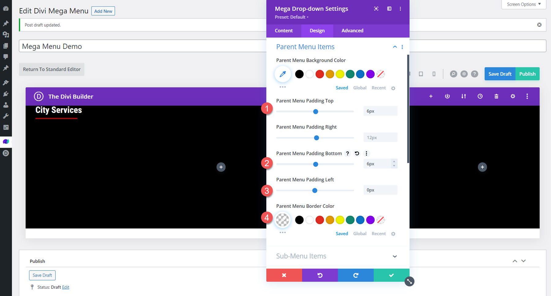The width and height of the screenshot is (551, 296).
Task: Switch to the Content tab
Action: click(283, 31)
